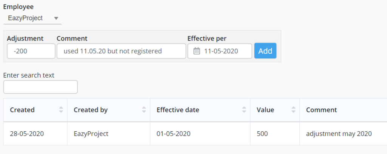387x154 pixels.
Task: Sort by Created column arrows
Action: point(61,110)
